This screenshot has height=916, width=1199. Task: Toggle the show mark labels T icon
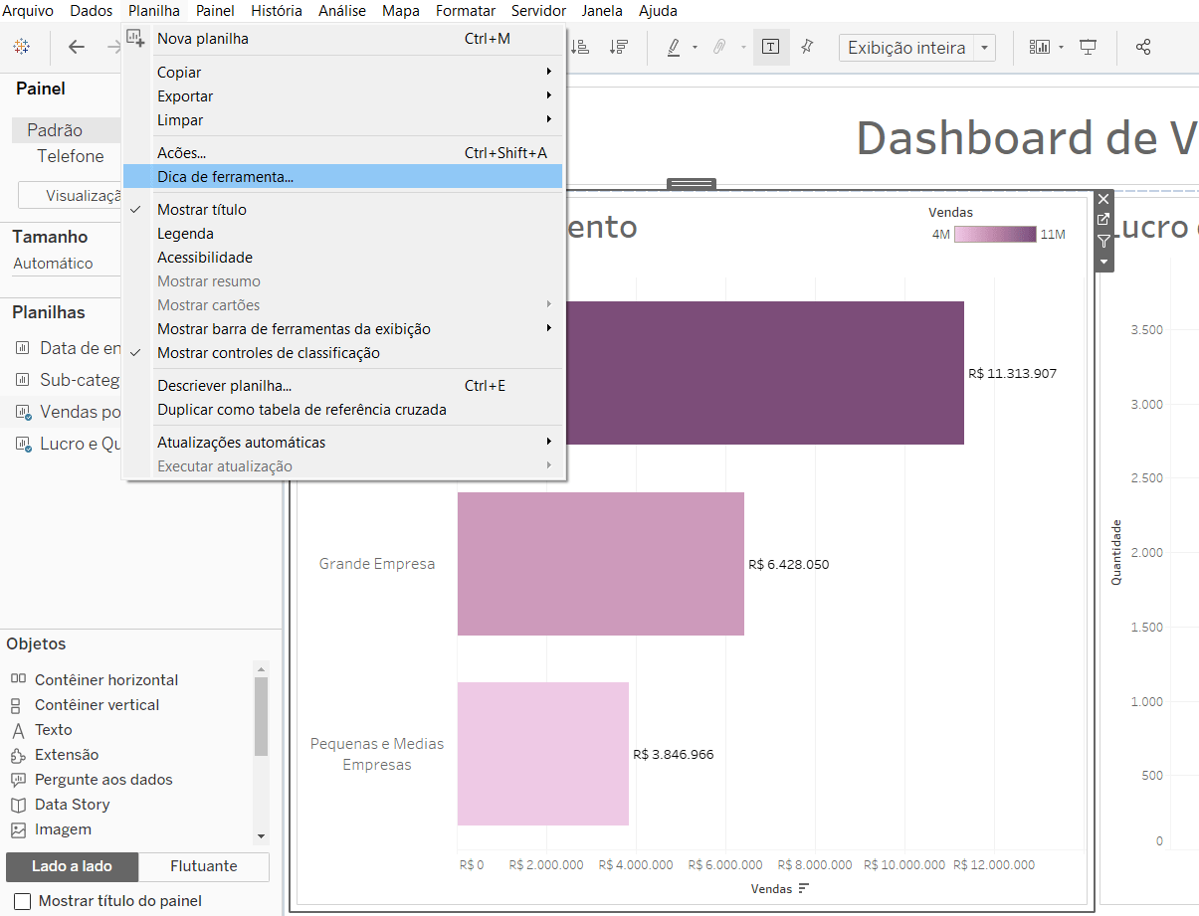coord(771,47)
